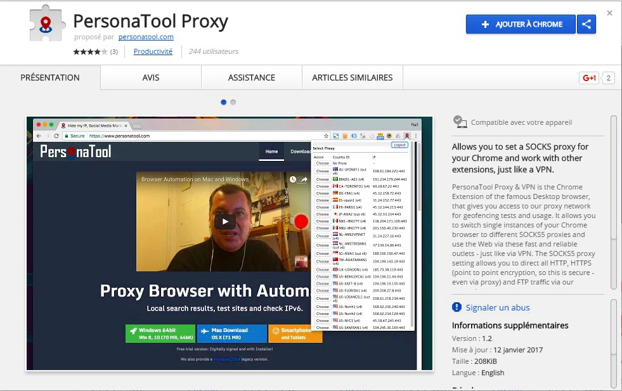The image size is (622, 391).
Task: Click the blue share icon beside Ajouter à Chrome
Action: tap(586, 24)
